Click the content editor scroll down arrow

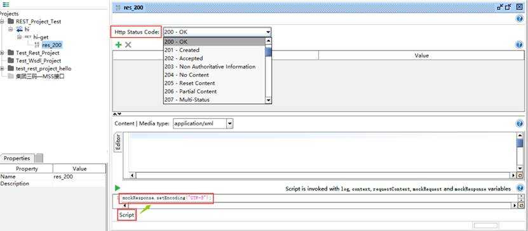[x=520, y=168]
